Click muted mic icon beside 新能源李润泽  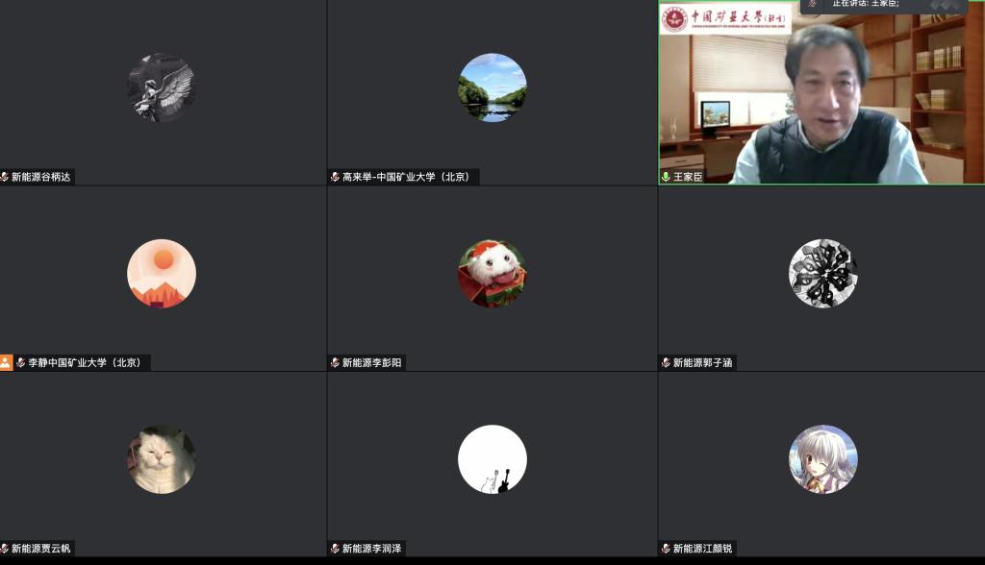335,549
